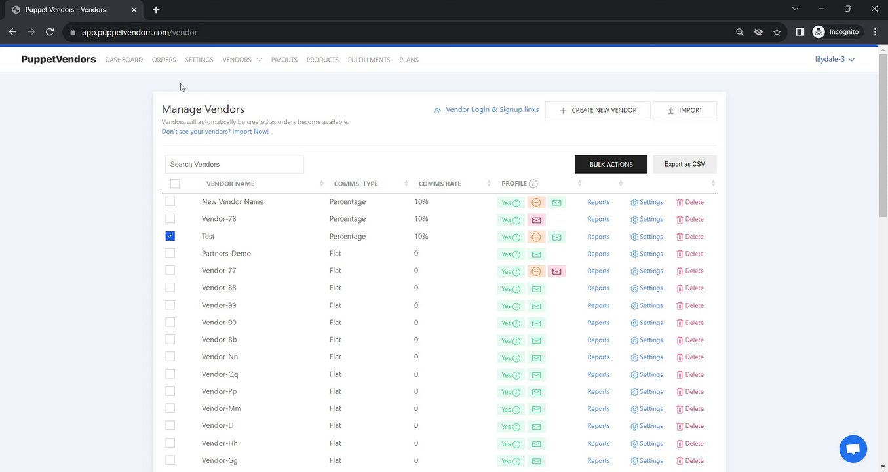
Task: Click the orange minus icon for New Vendor Name
Action: click(536, 203)
